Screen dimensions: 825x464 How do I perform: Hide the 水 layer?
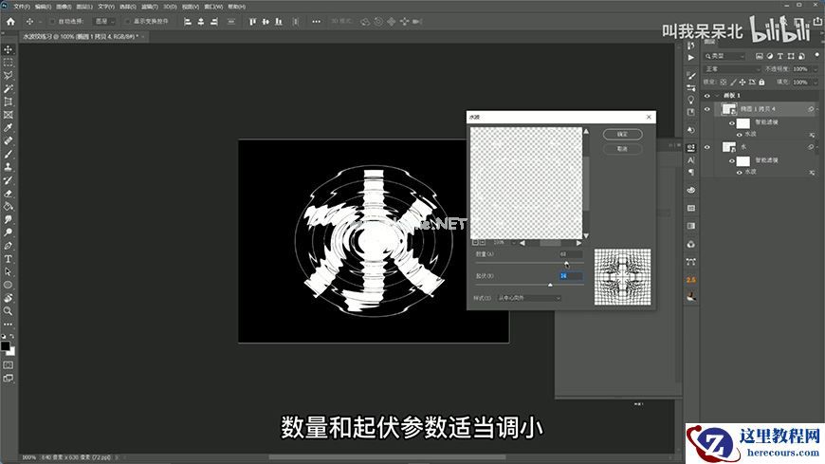[x=707, y=147]
